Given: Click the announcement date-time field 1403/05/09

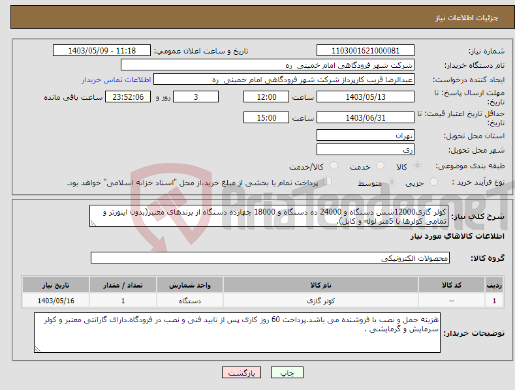Looking at the screenshot, I should click(x=102, y=51).
